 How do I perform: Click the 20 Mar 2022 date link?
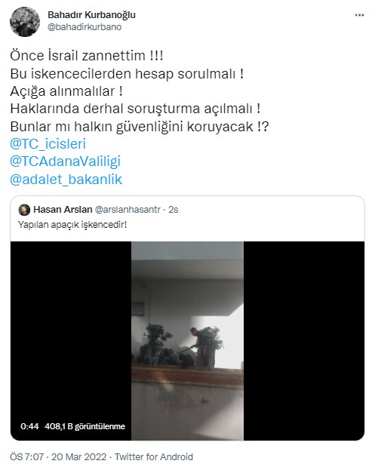point(78,457)
